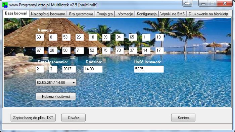
Task: Click the Ilość losowań: label
Action: point(148,62)
